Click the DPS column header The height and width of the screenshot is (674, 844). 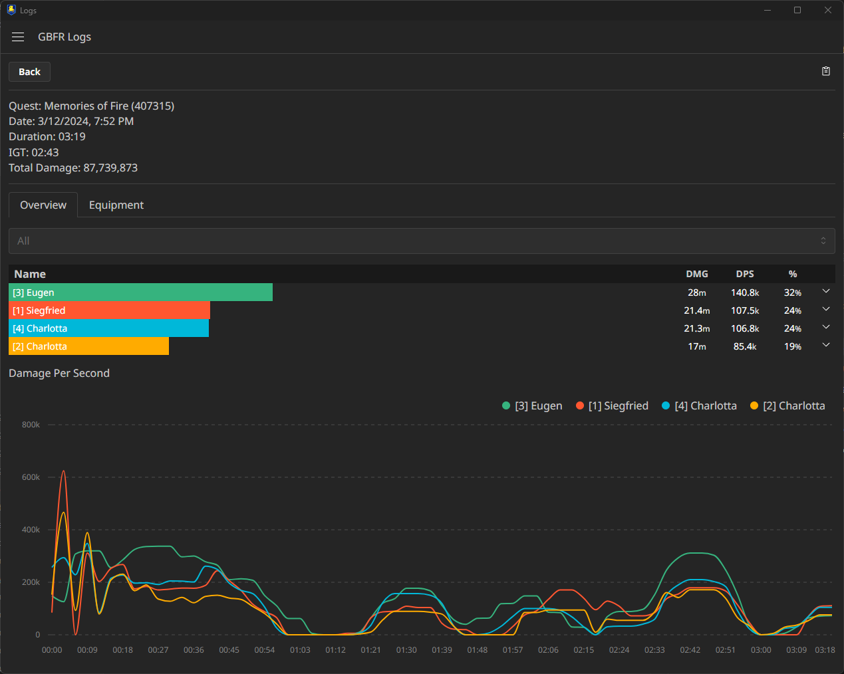point(745,274)
